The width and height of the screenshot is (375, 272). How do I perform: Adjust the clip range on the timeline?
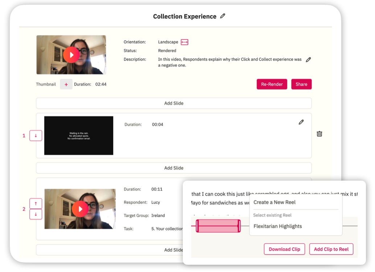(x=218, y=226)
